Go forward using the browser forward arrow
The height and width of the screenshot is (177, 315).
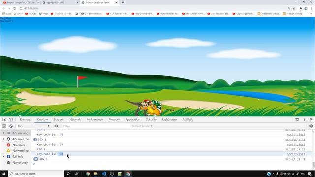(x=9, y=8)
